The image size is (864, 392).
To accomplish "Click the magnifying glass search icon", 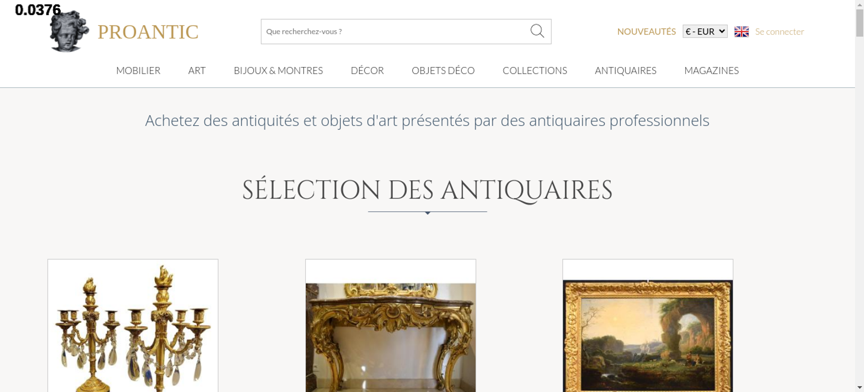I will tap(537, 31).
